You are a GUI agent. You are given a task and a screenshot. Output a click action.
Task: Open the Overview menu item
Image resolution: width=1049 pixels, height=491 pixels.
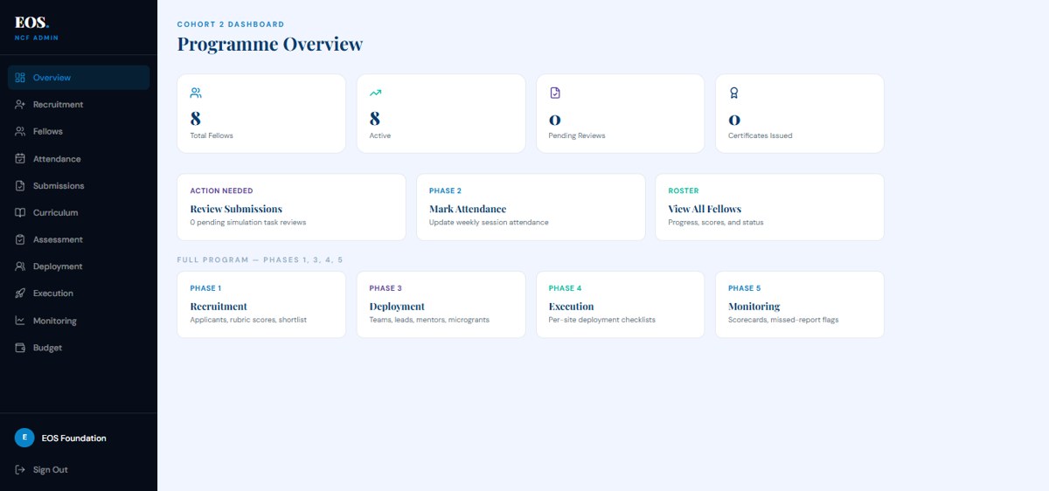click(79, 78)
